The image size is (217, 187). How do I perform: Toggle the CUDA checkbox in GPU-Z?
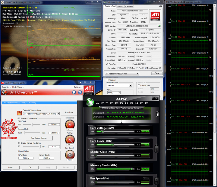coord(128,68)
